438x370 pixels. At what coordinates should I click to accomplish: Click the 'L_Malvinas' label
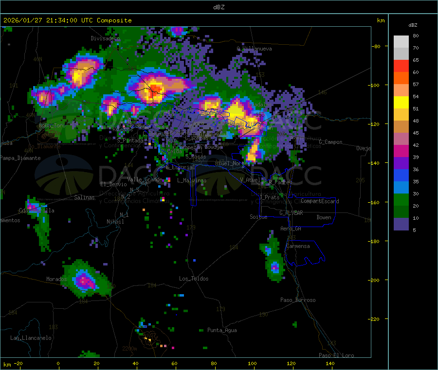[192, 180]
